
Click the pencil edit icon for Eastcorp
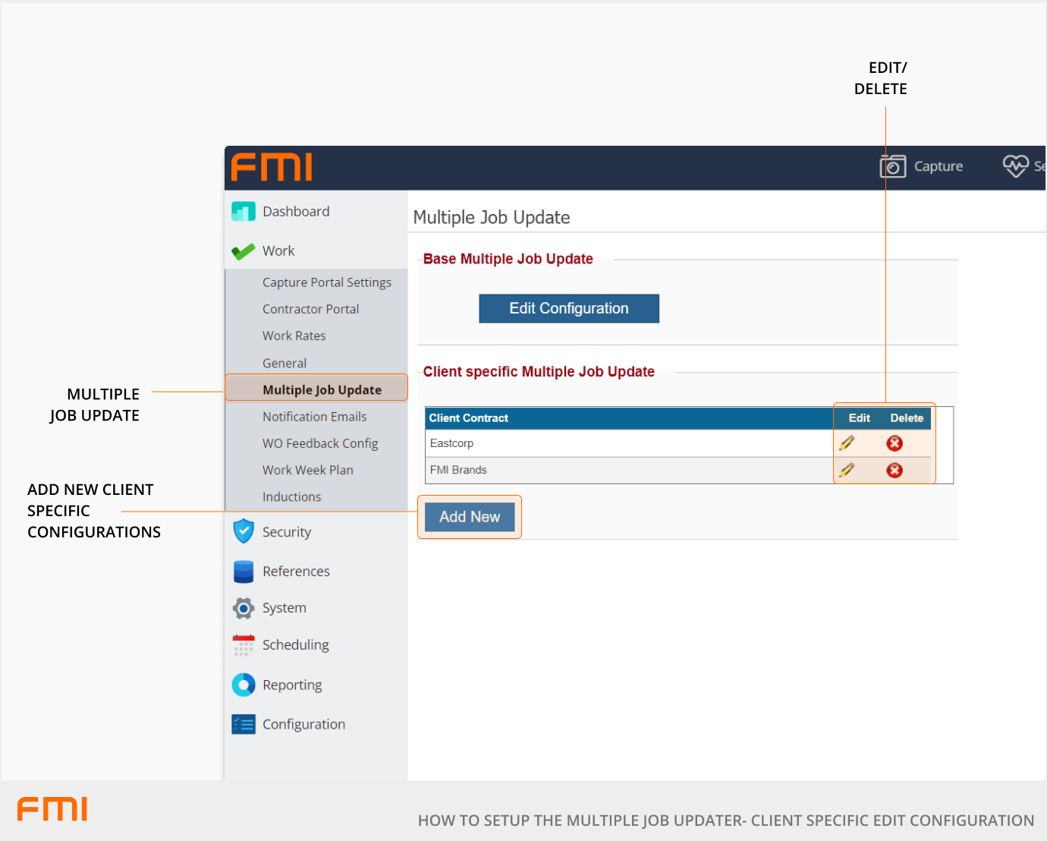[x=847, y=443]
